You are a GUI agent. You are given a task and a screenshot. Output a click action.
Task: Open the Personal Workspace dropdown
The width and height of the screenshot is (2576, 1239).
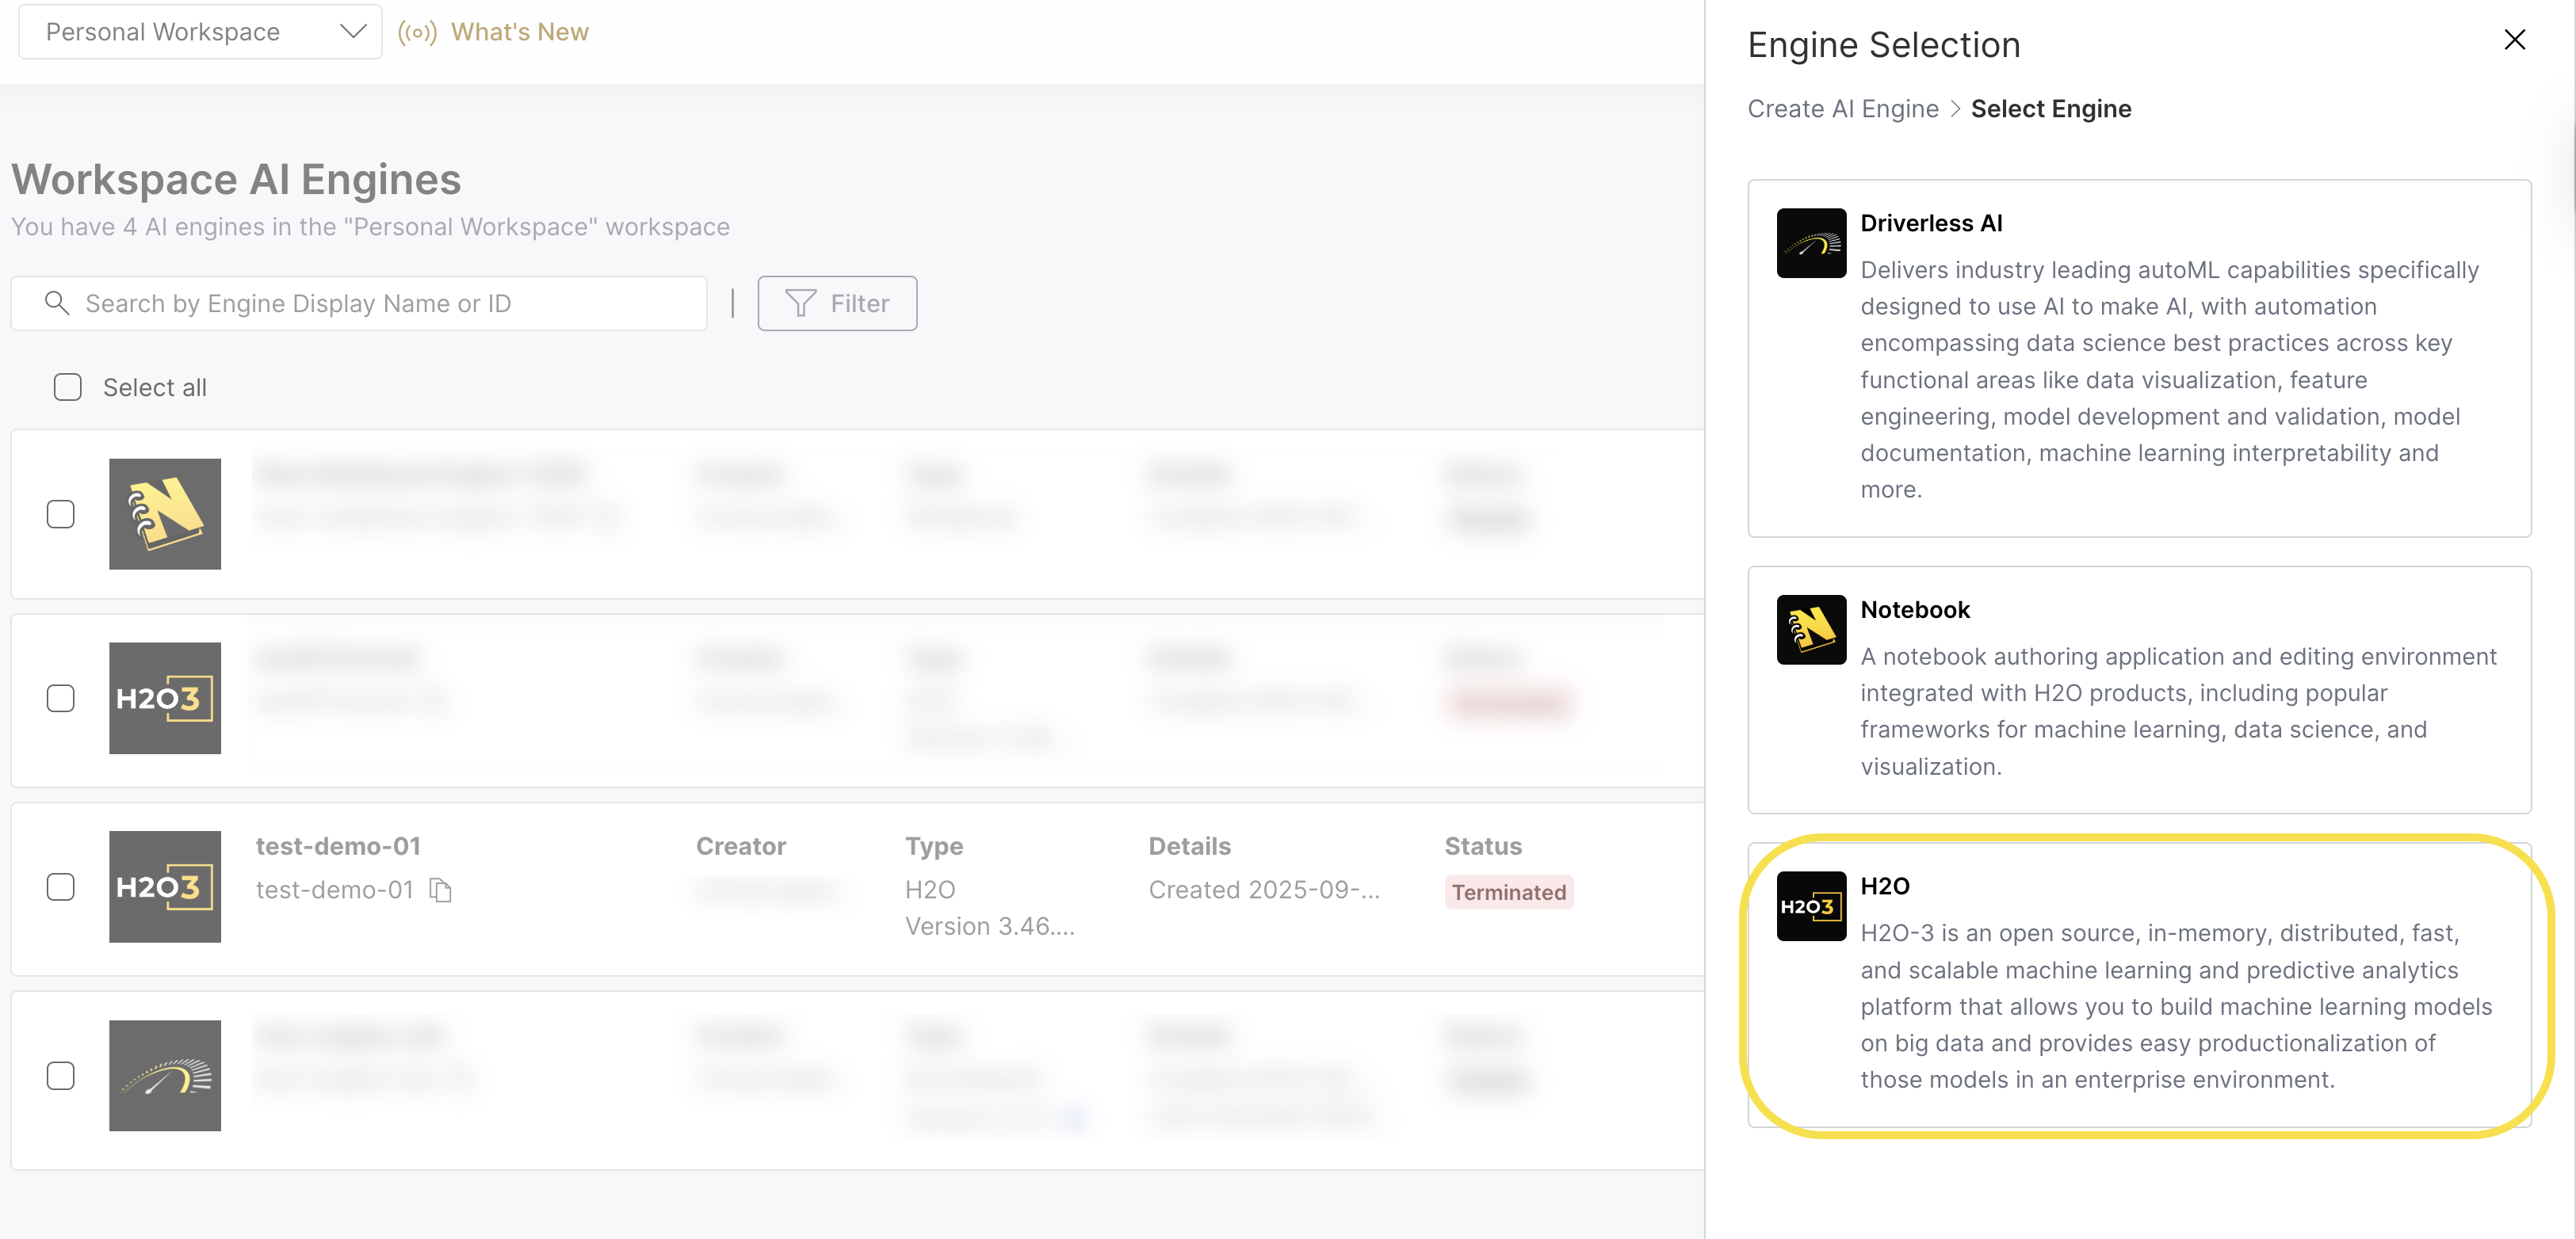[200, 32]
